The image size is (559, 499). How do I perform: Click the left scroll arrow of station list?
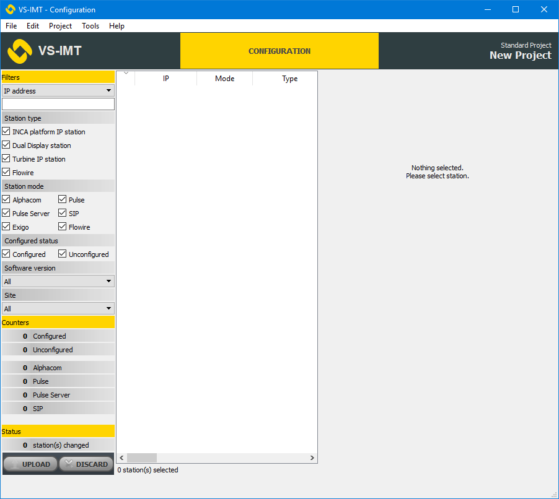point(121,458)
